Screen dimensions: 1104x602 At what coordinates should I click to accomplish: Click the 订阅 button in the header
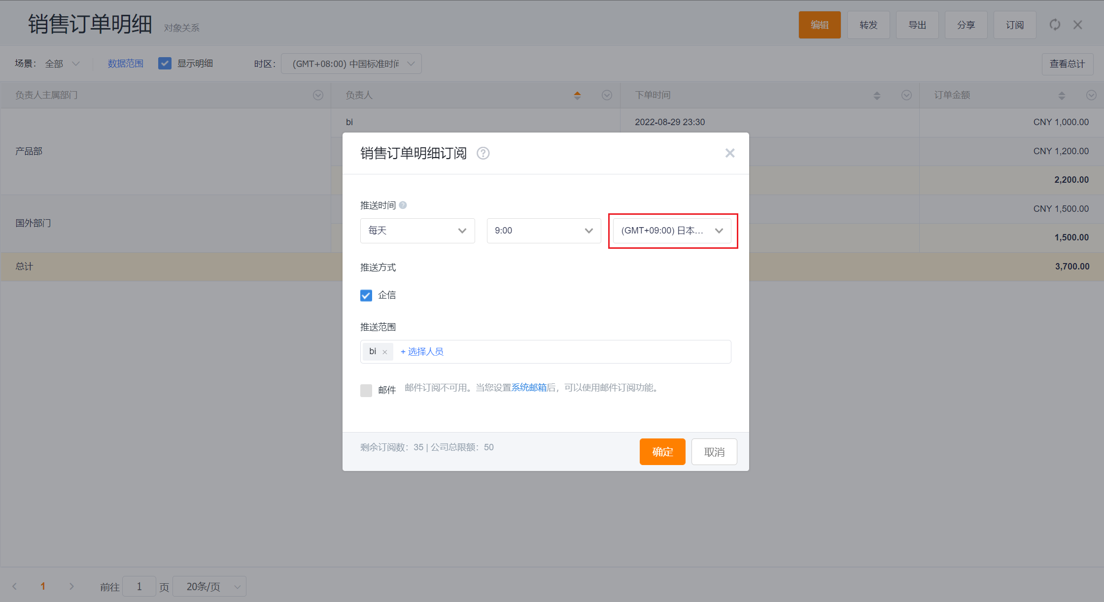[x=1014, y=25]
